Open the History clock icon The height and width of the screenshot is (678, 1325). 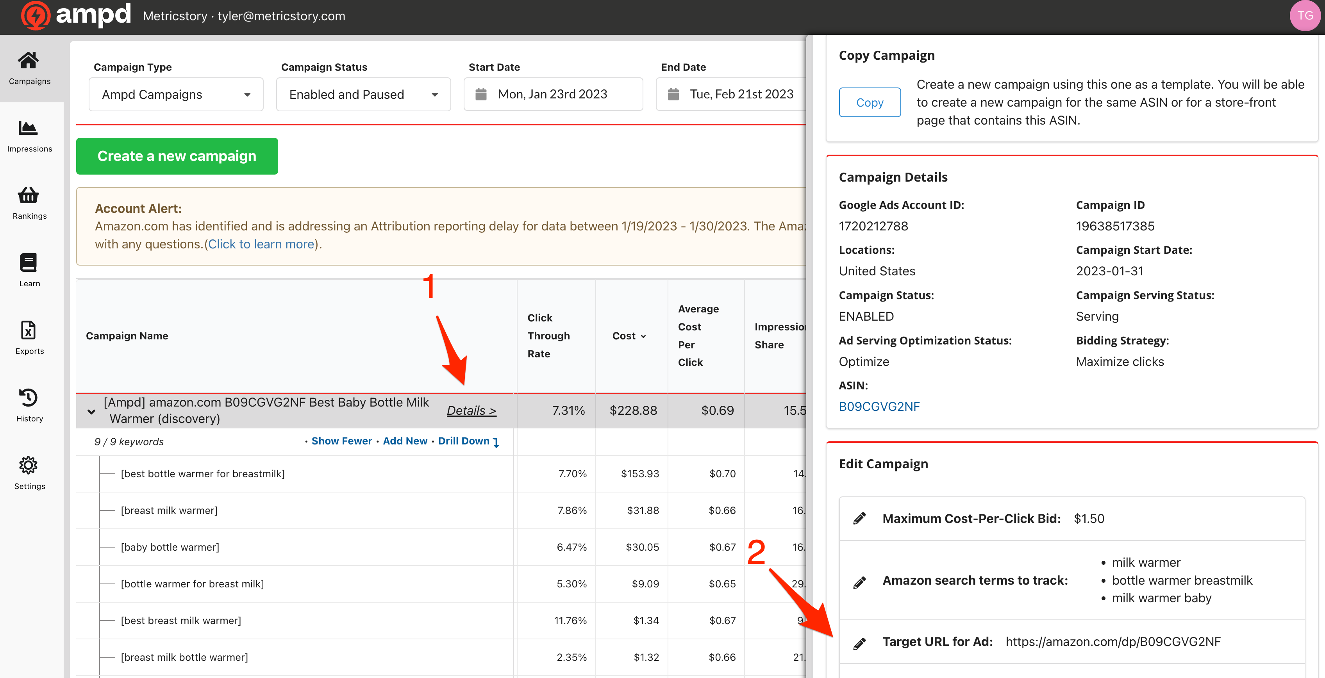(x=28, y=397)
